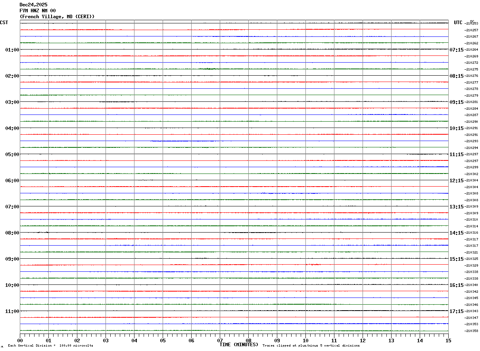Click minute tick label 11 on time axis

point(334,340)
